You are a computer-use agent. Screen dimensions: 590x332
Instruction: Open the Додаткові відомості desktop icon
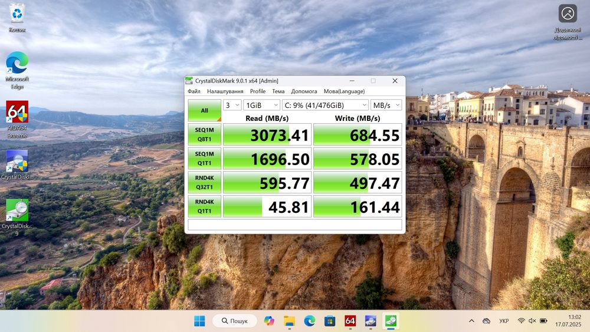568,22
